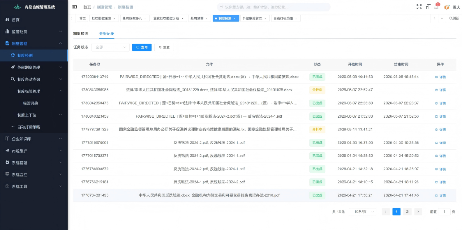Click the next page arrow

pyautogui.click(x=418, y=212)
